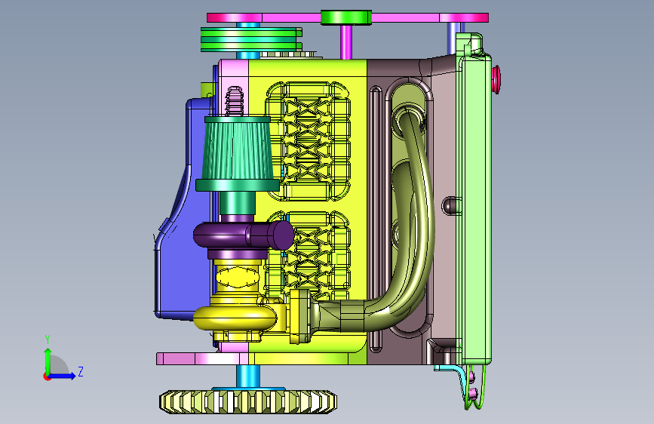654x424 pixels.
Task: Click the Z axis label of the triad
Action: [81, 371]
